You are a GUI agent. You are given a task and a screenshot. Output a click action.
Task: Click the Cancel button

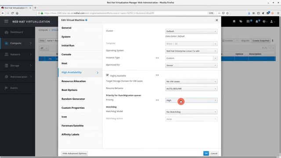tap(214, 153)
